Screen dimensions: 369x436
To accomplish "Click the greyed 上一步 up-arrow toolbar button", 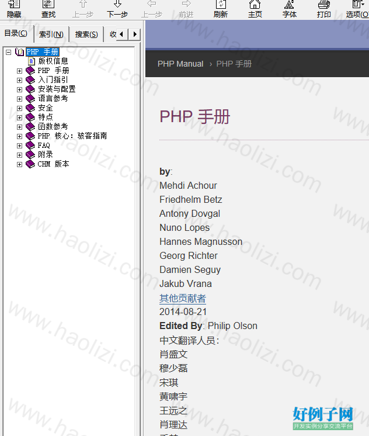I will click(83, 9).
